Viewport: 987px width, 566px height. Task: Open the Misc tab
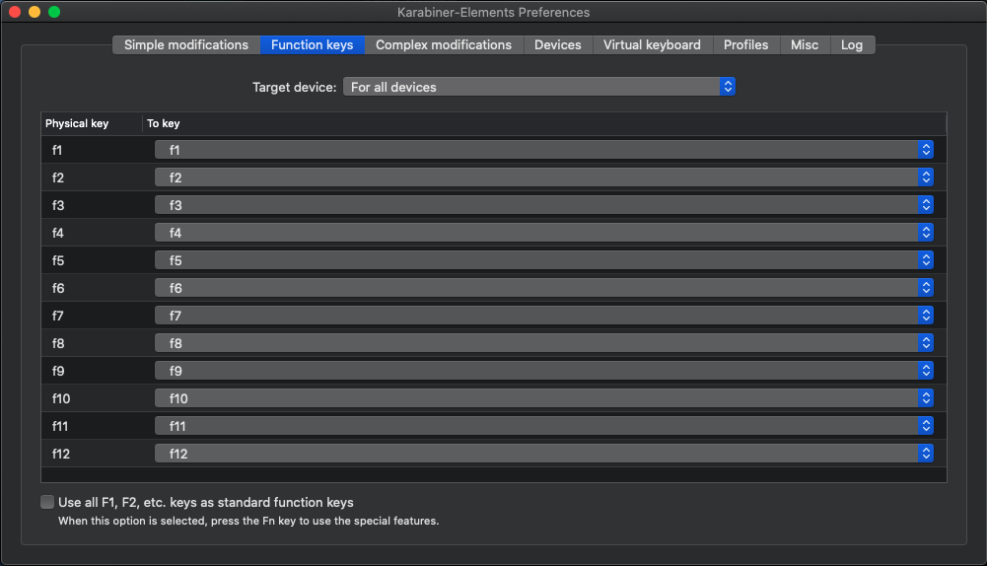805,44
